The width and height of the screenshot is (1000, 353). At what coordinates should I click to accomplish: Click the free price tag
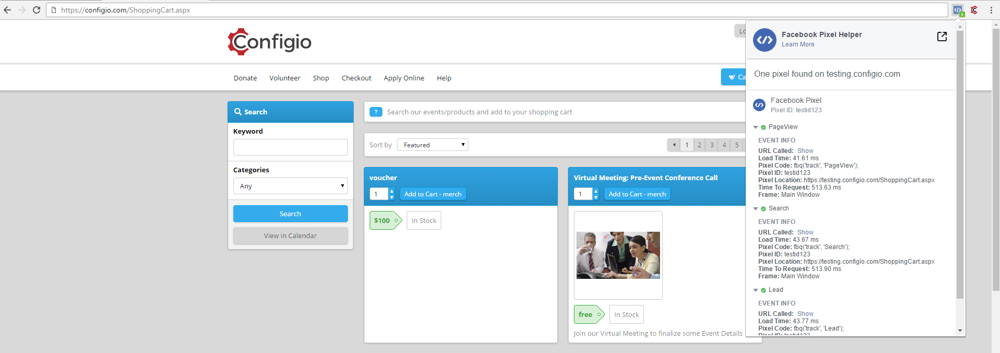pyautogui.click(x=589, y=314)
